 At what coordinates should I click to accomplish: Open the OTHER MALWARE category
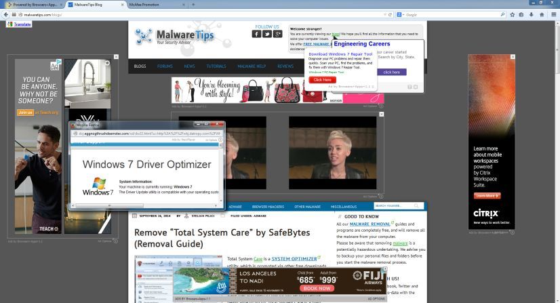(x=307, y=207)
